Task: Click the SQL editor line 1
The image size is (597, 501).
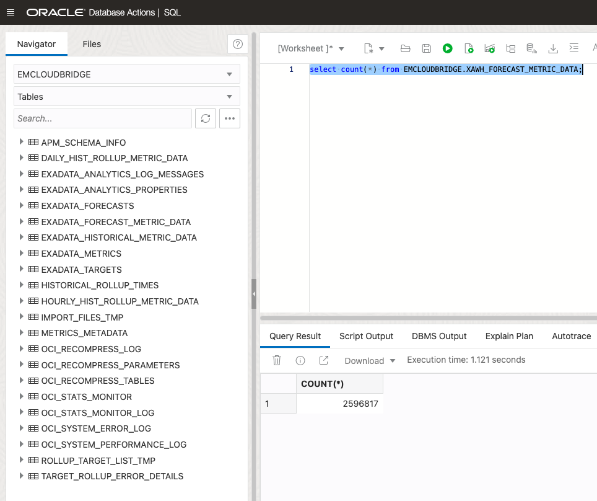Action: pyautogui.click(x=445, y=69)
